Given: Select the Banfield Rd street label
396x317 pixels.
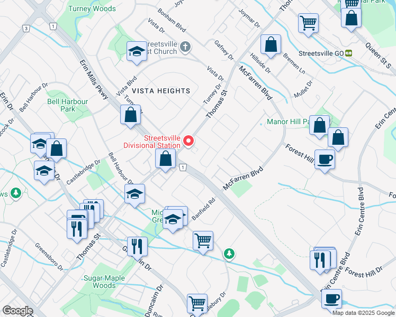Looking at the screenshot, I should point(203,209).
